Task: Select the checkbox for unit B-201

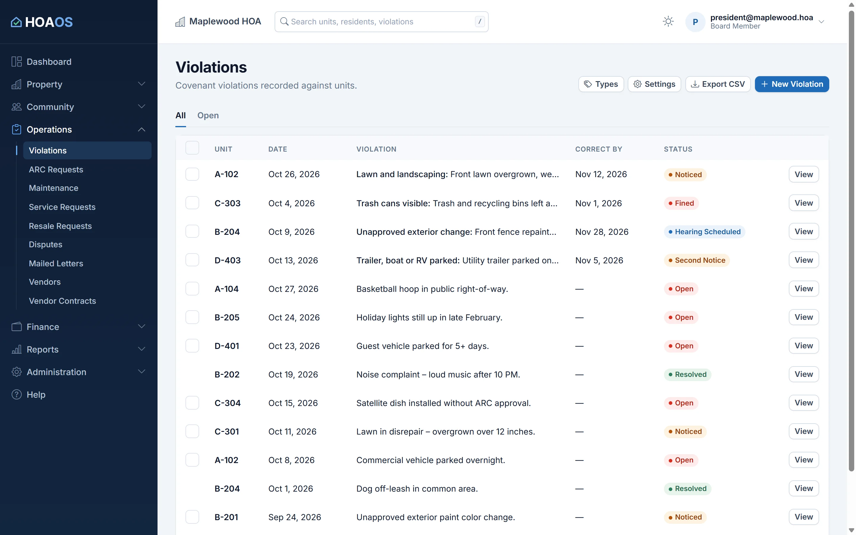Action: (192, 517)
